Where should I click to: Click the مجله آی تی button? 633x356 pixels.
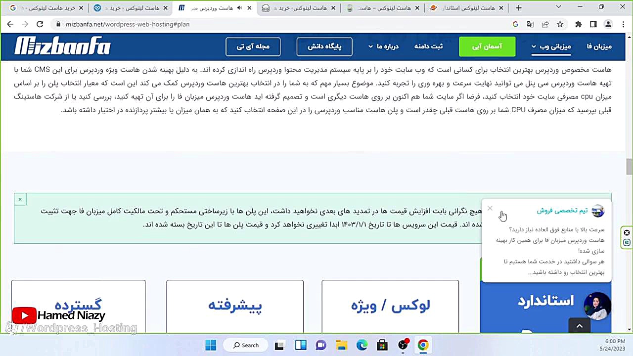coord(253,46)
